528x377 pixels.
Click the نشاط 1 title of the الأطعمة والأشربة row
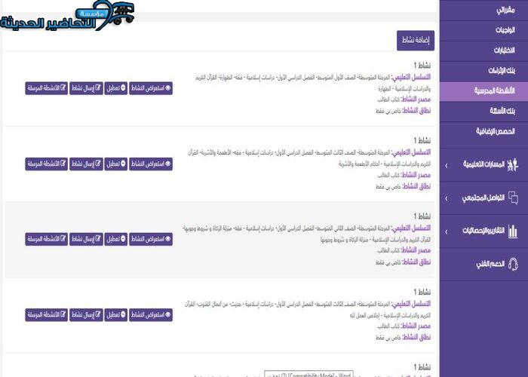click(x=422, y=140)
